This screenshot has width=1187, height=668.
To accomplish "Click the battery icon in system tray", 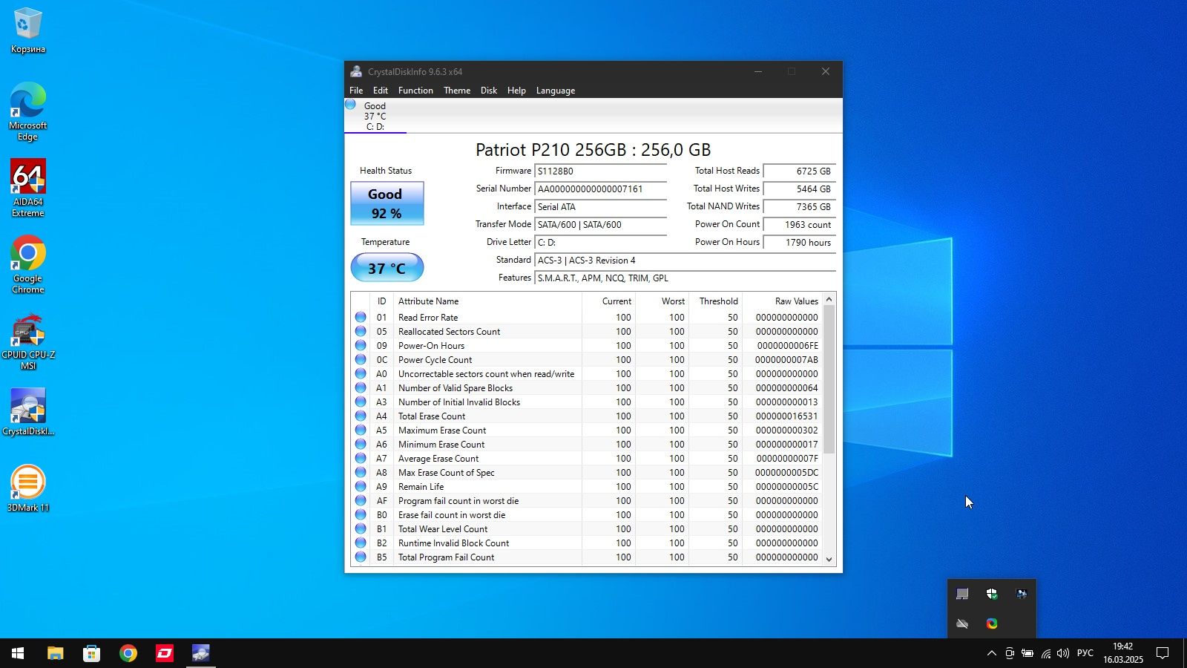I will [1027, 653].
